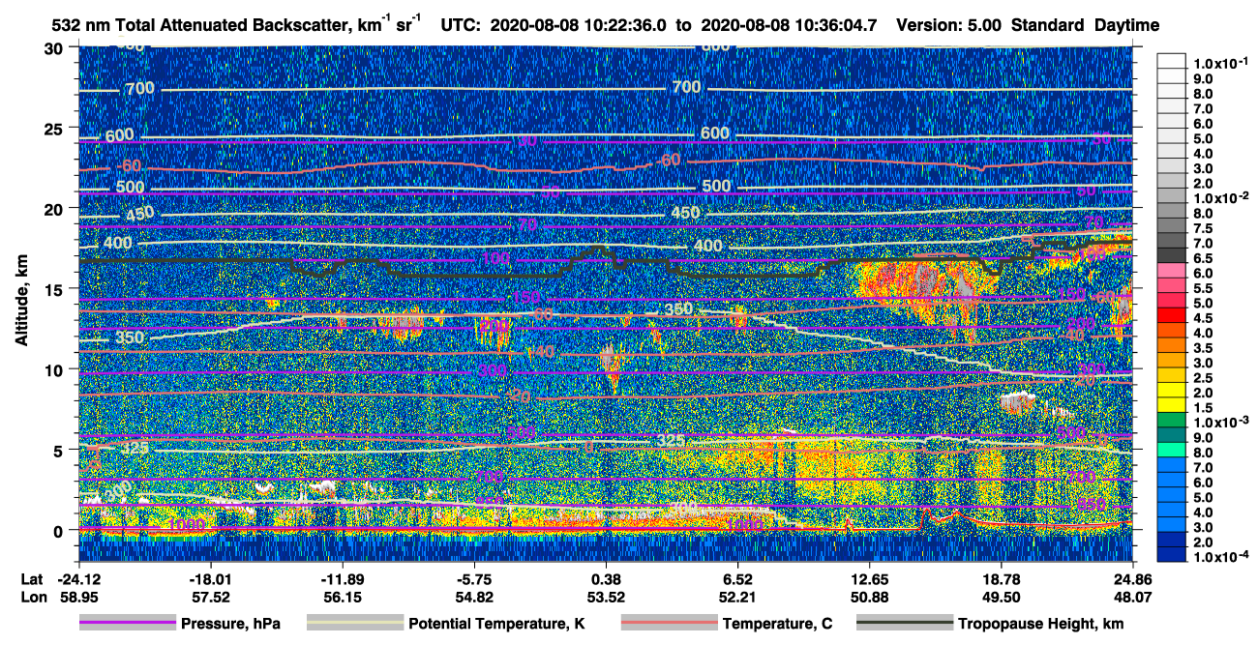Click the altitude tick label '10'
Screen dimensions: 1258x645
pyautogui.click(x=57, y=368)
